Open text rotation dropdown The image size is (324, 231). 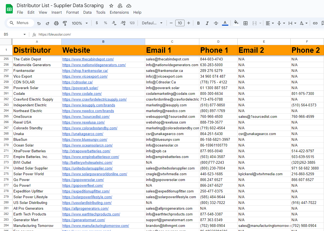click(x=303, y=23)
